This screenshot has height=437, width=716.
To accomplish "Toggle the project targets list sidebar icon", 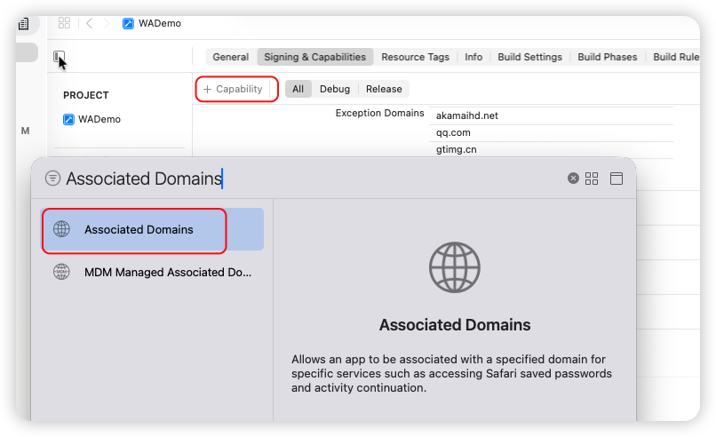I will pos(59,57).
